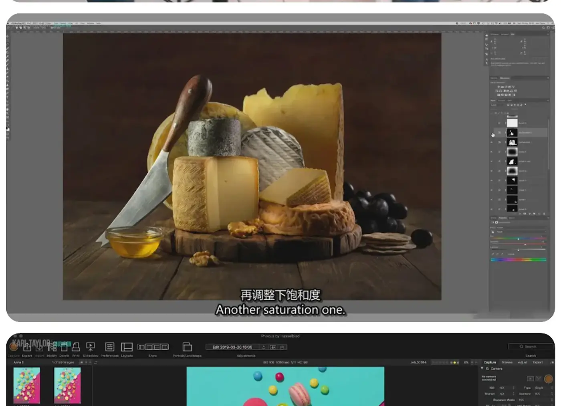Click the Modify icon in Phocus toolbar
Screen dimensions: 561x406
[52, 347]
